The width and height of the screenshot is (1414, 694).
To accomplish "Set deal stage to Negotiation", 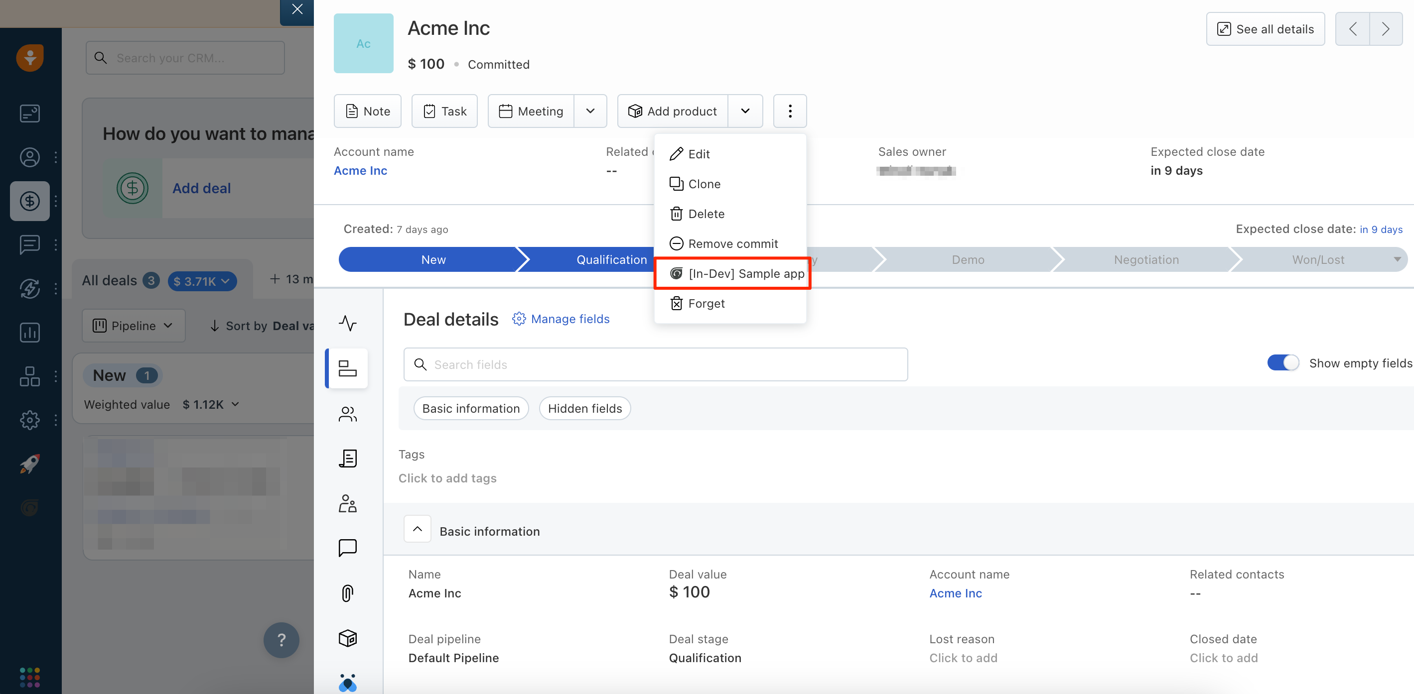I will (x=1146, y=259).
